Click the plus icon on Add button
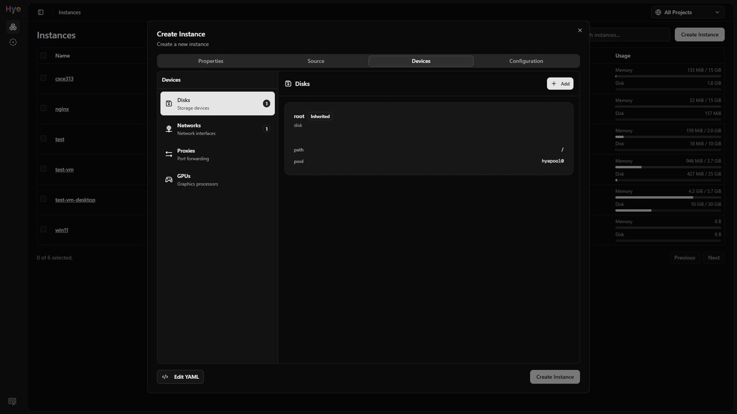Image resolution: width=737 pixels, height=414 pixels. pos(554,83)
